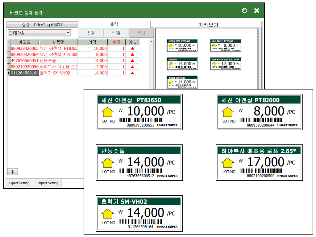Click the large 흡착기 SM-VH02 price tag

click(x=139, y=214)
